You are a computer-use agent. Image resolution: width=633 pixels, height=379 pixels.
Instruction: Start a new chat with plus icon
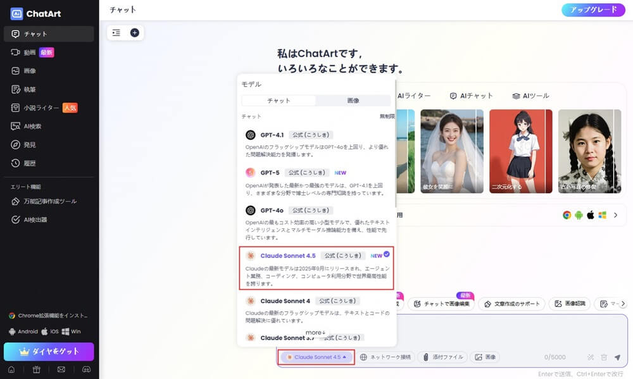(x=134, y=33)
